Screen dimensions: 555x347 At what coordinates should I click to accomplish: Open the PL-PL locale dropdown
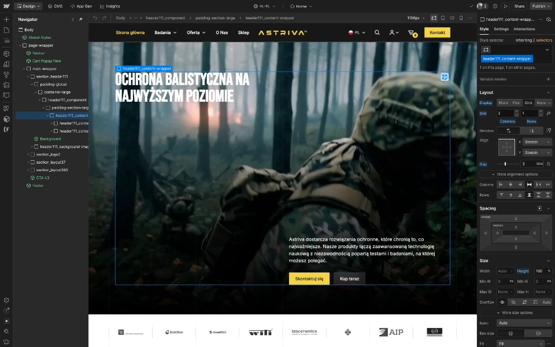pyautogui.click(x=264, y=6)
